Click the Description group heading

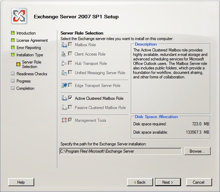click(146, 44)
